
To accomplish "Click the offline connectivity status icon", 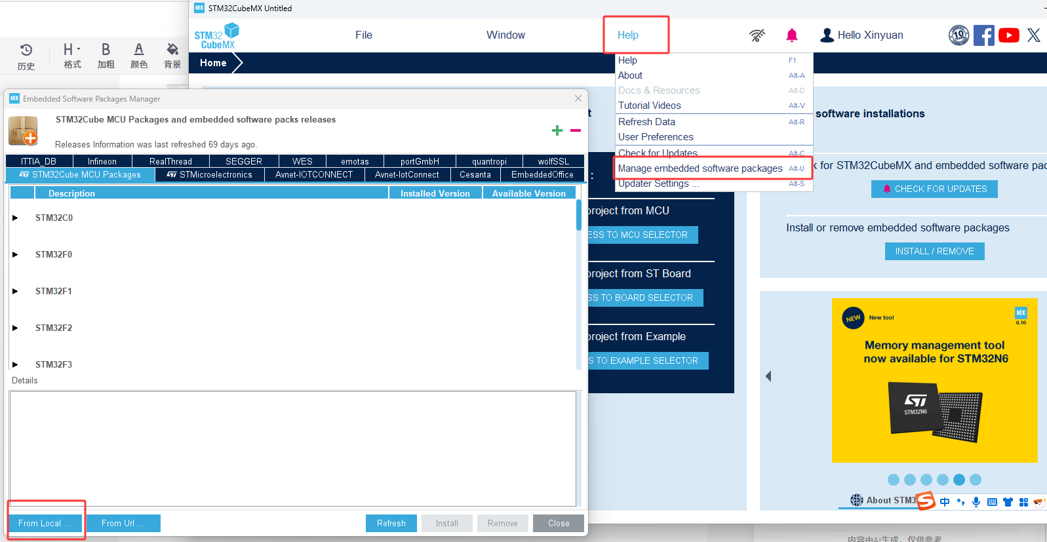I will (x=757, y=35).
